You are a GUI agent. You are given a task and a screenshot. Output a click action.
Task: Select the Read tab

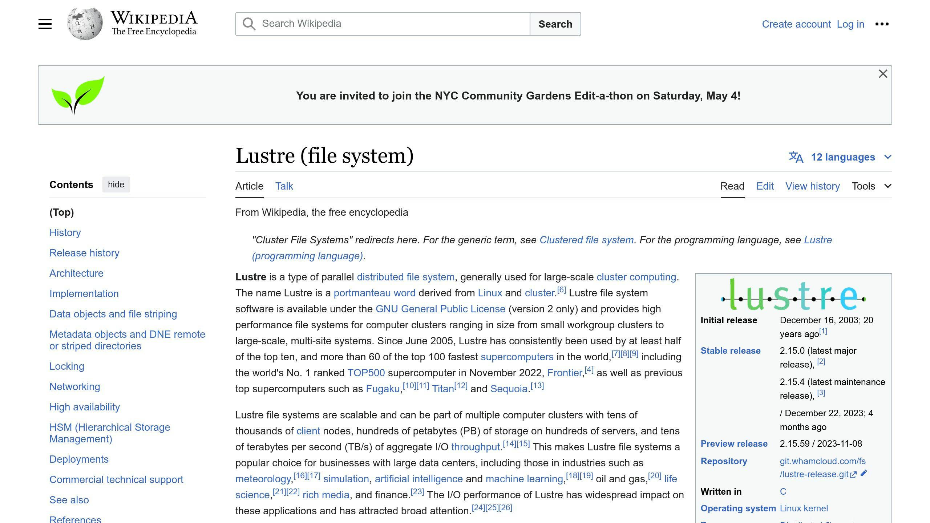[732, 186]
